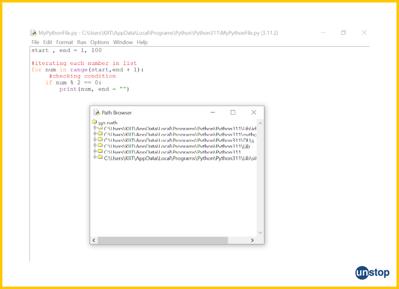Select the path row ending in Python311\Lib
Image resolution: width=399 pixels, height=289 pixels.
(x=177, y=146)
